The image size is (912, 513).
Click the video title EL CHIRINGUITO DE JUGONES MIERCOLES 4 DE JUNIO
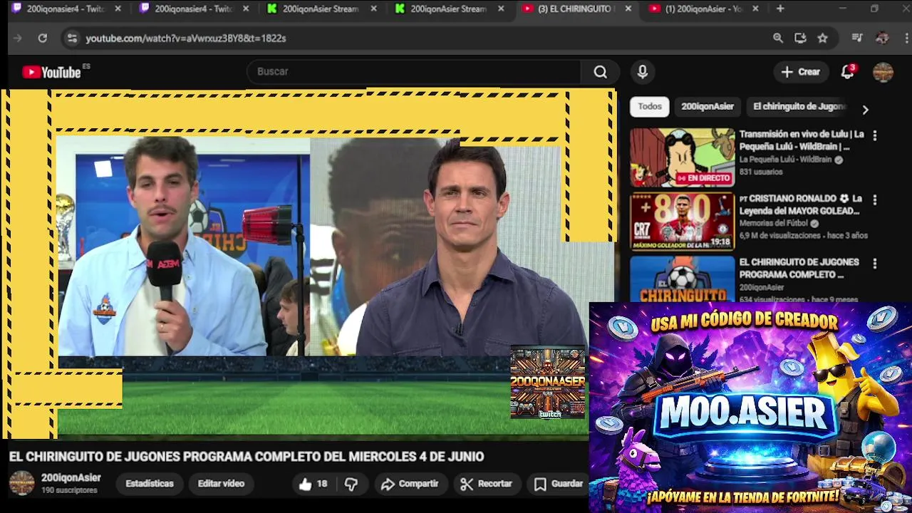(247, 457)
